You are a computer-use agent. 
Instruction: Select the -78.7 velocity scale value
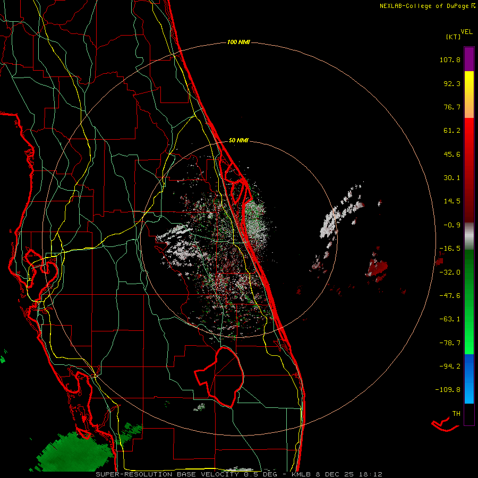point(450,343)
